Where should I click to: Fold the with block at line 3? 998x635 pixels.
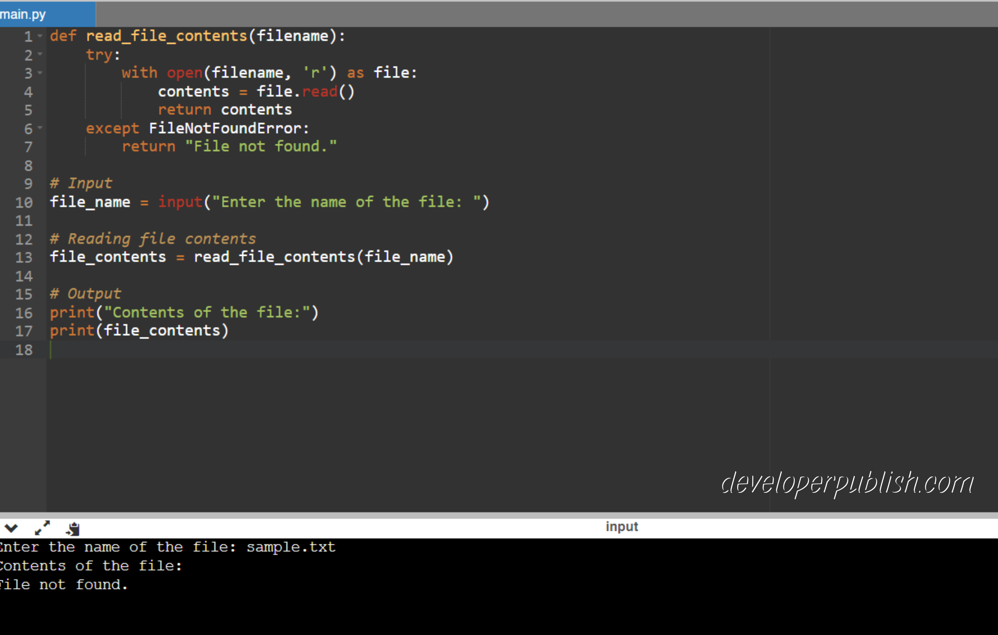click(40, 73)
